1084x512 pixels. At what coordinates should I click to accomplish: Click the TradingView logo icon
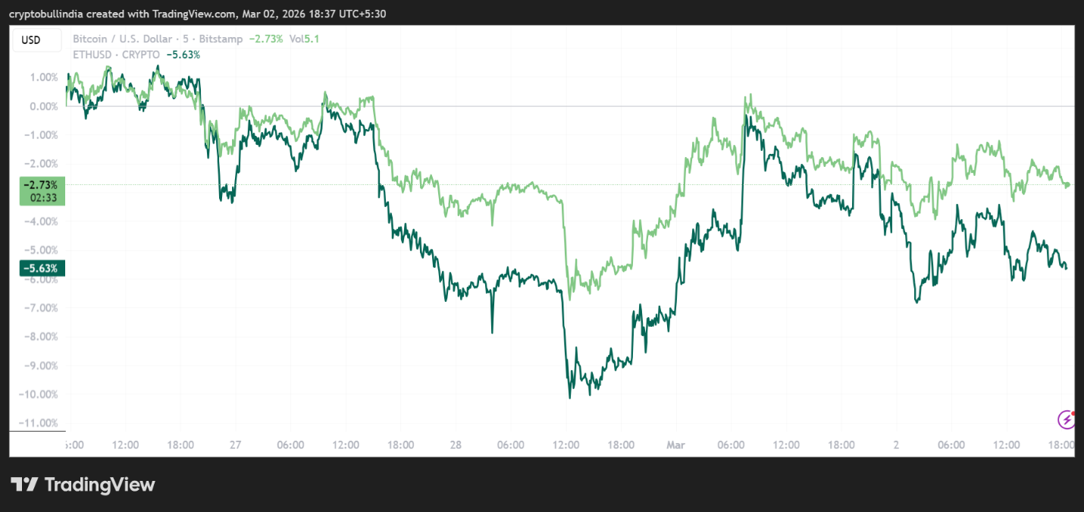pos(24,485)
